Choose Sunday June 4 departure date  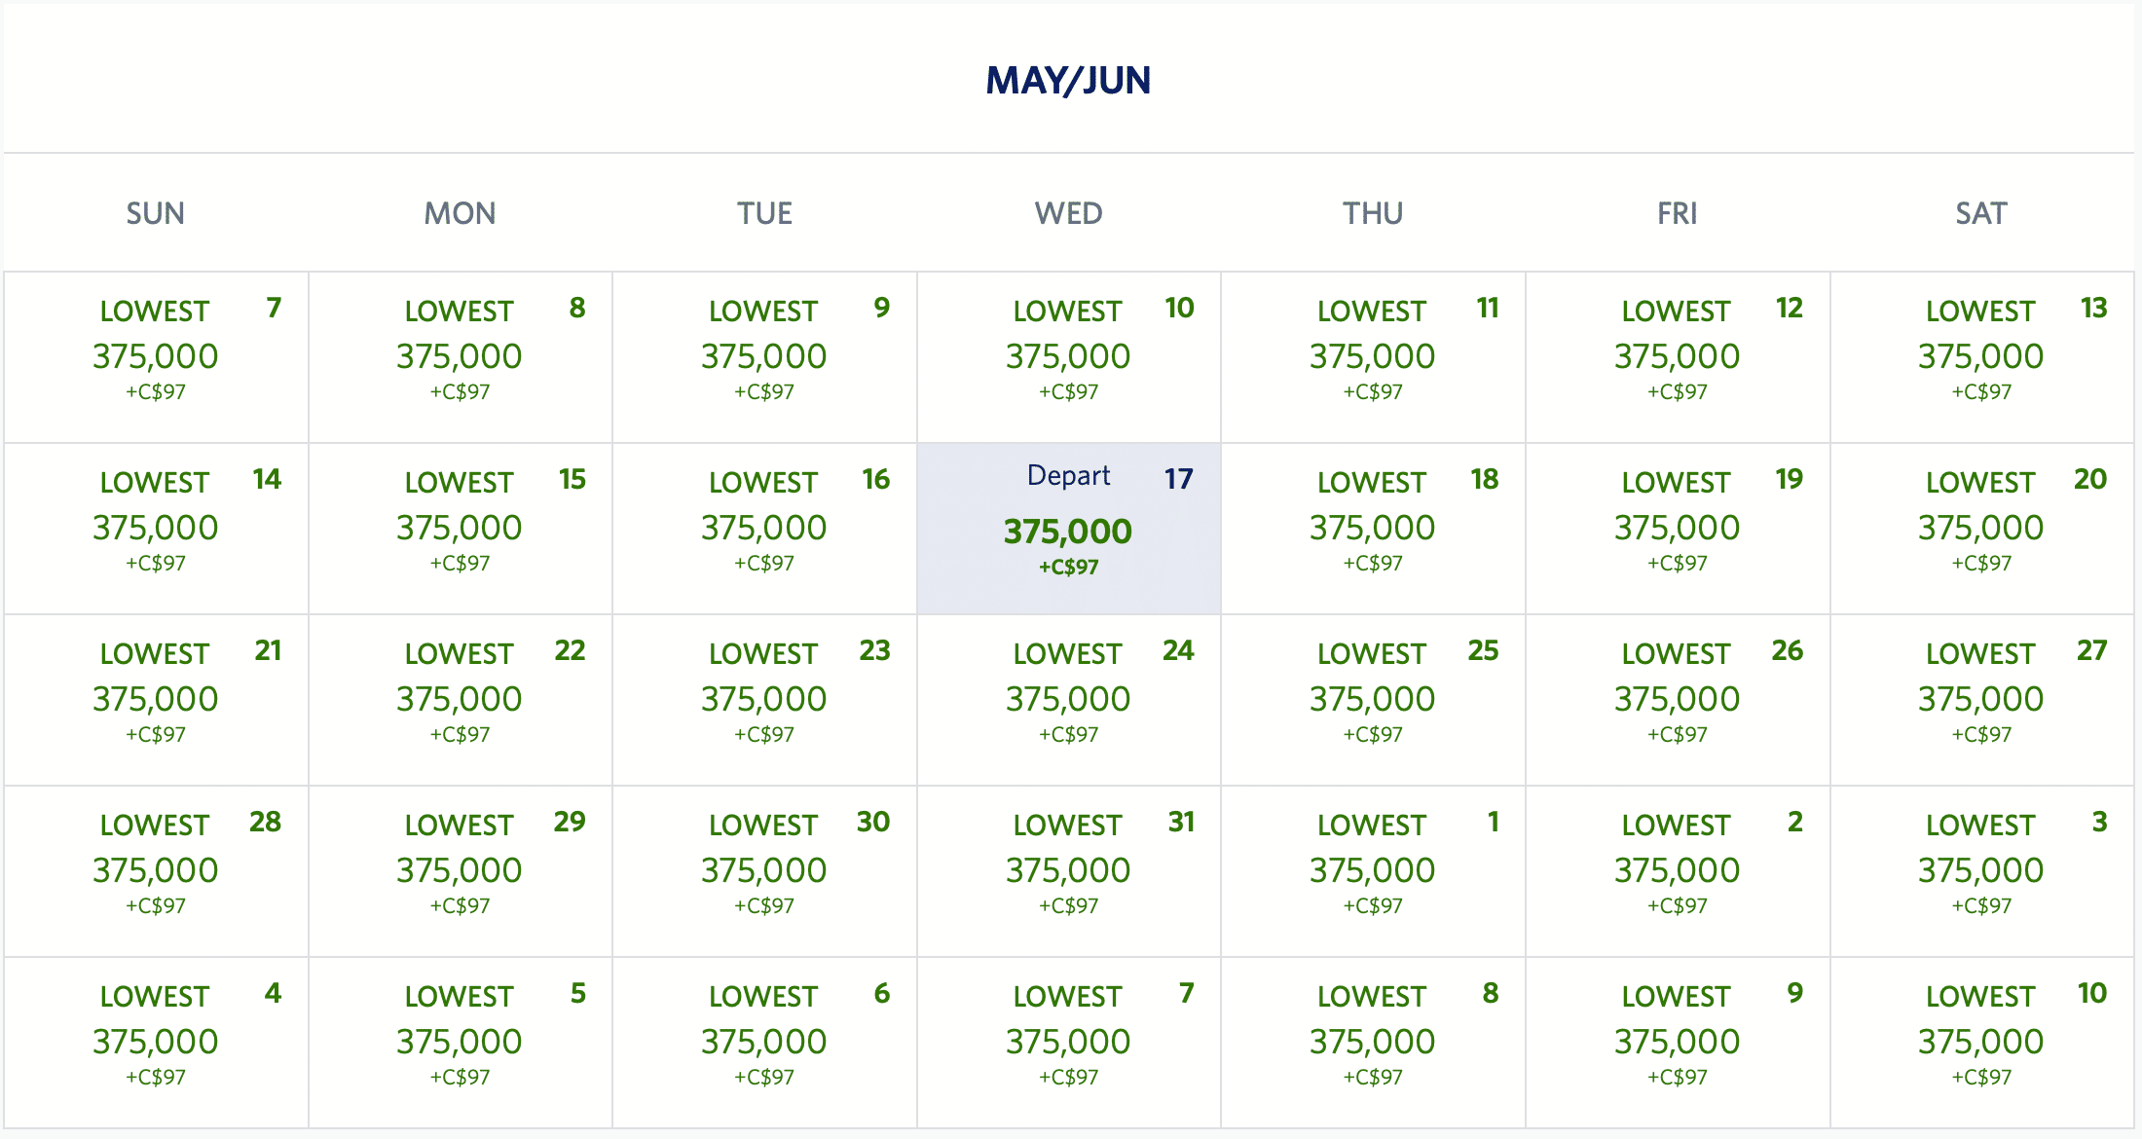point(156,1042)
